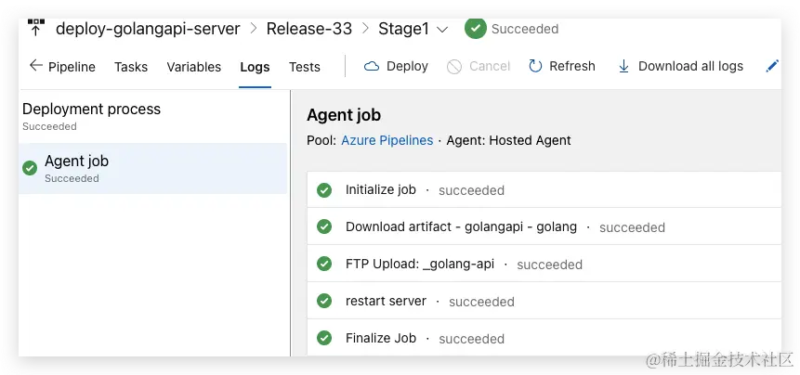800x375 pixels.
Task: Open the FTP Upload: _golang-api log
Action: [419, 264]
